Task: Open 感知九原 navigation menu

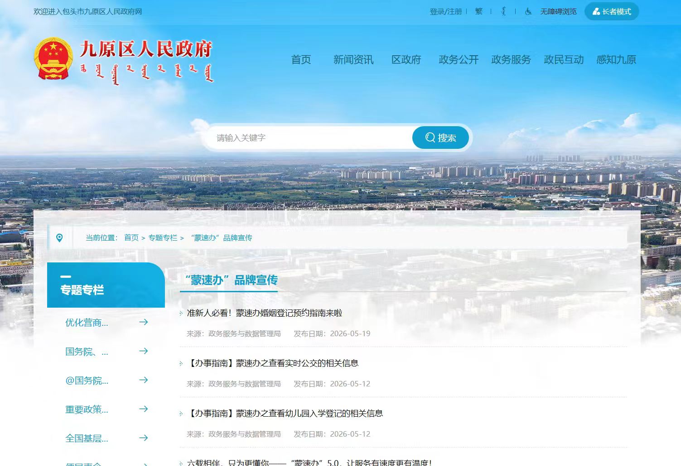Action: (x=616, y=60)
